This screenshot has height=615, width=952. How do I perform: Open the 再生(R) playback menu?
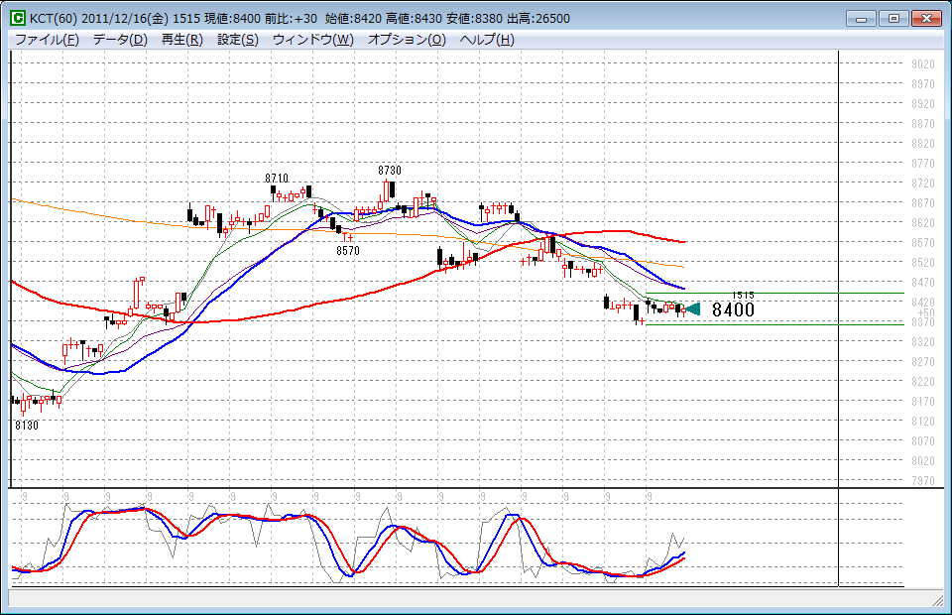[181, 40]
